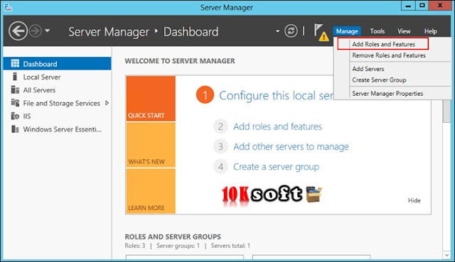The height and width of the screenshot is (262, 455).
Task: Click scrollbar thumb on right edge
Action: point(446,111)
